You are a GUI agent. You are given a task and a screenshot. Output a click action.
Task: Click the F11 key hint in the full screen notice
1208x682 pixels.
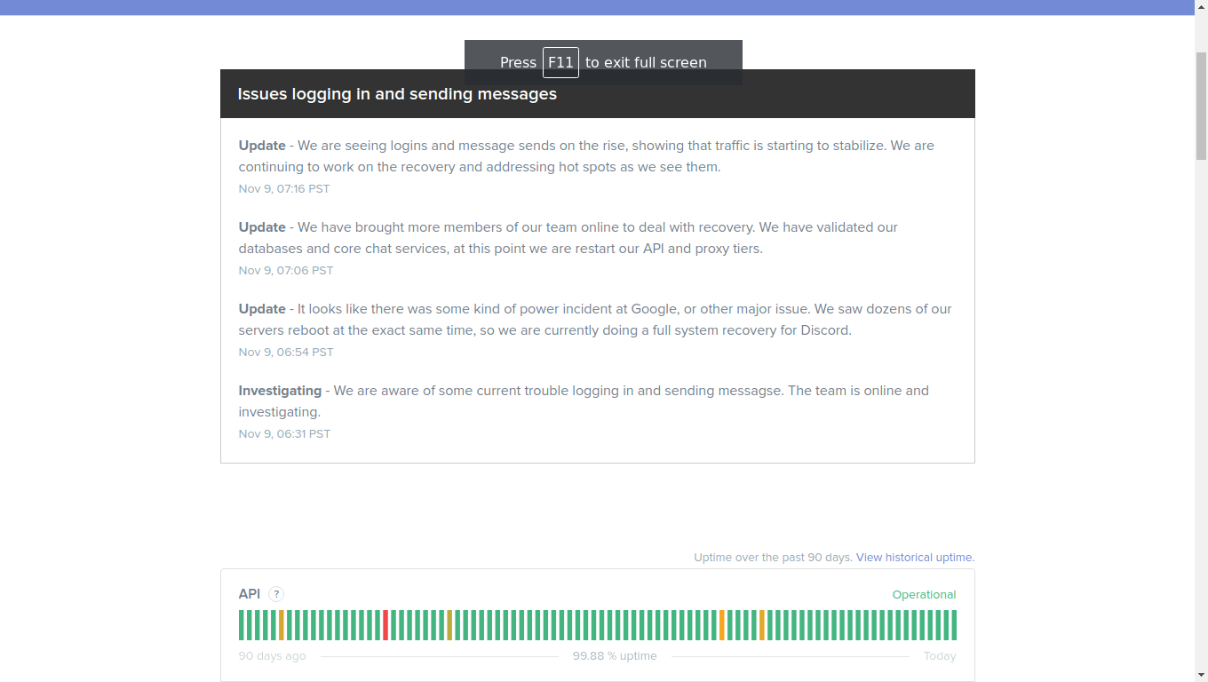560,62
